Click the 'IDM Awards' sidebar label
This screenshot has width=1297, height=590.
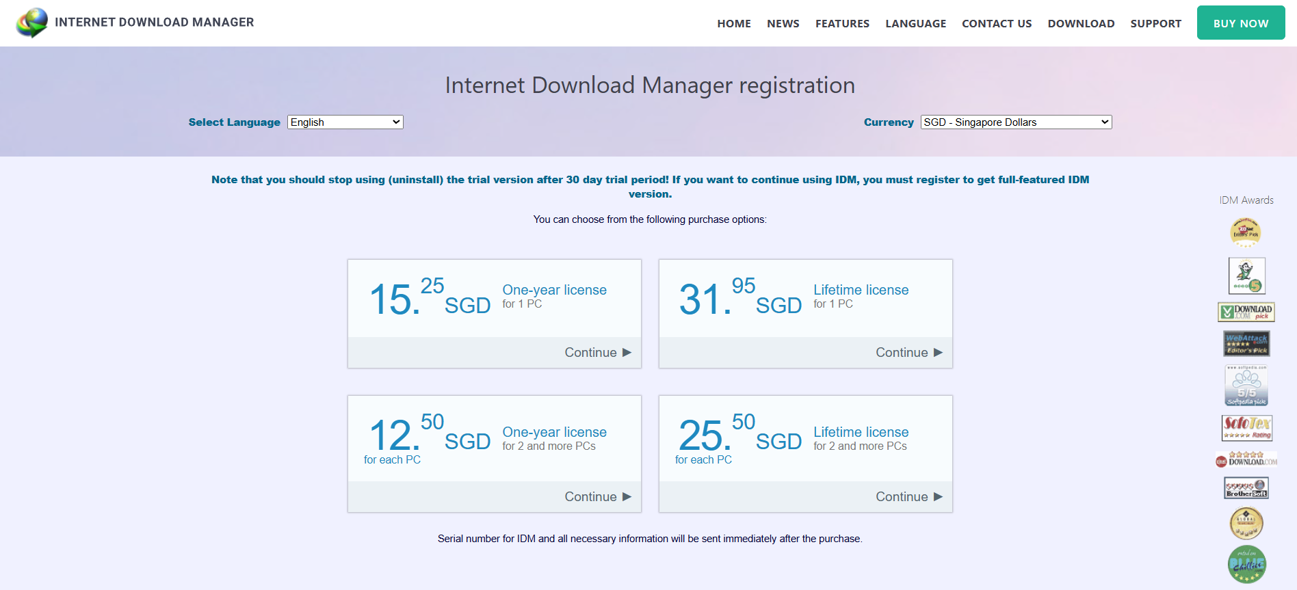[x=1246, y=200]
